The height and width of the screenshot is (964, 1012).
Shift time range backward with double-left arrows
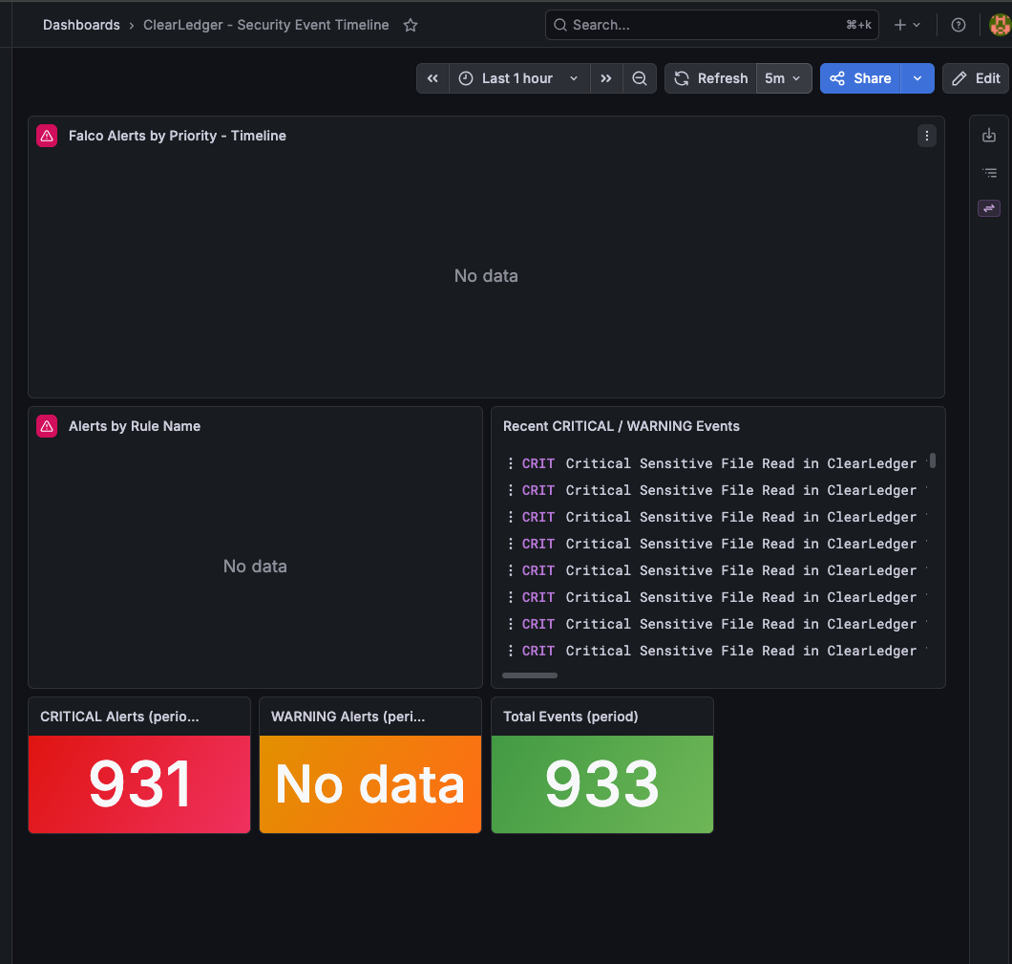[x=432, y=78]
